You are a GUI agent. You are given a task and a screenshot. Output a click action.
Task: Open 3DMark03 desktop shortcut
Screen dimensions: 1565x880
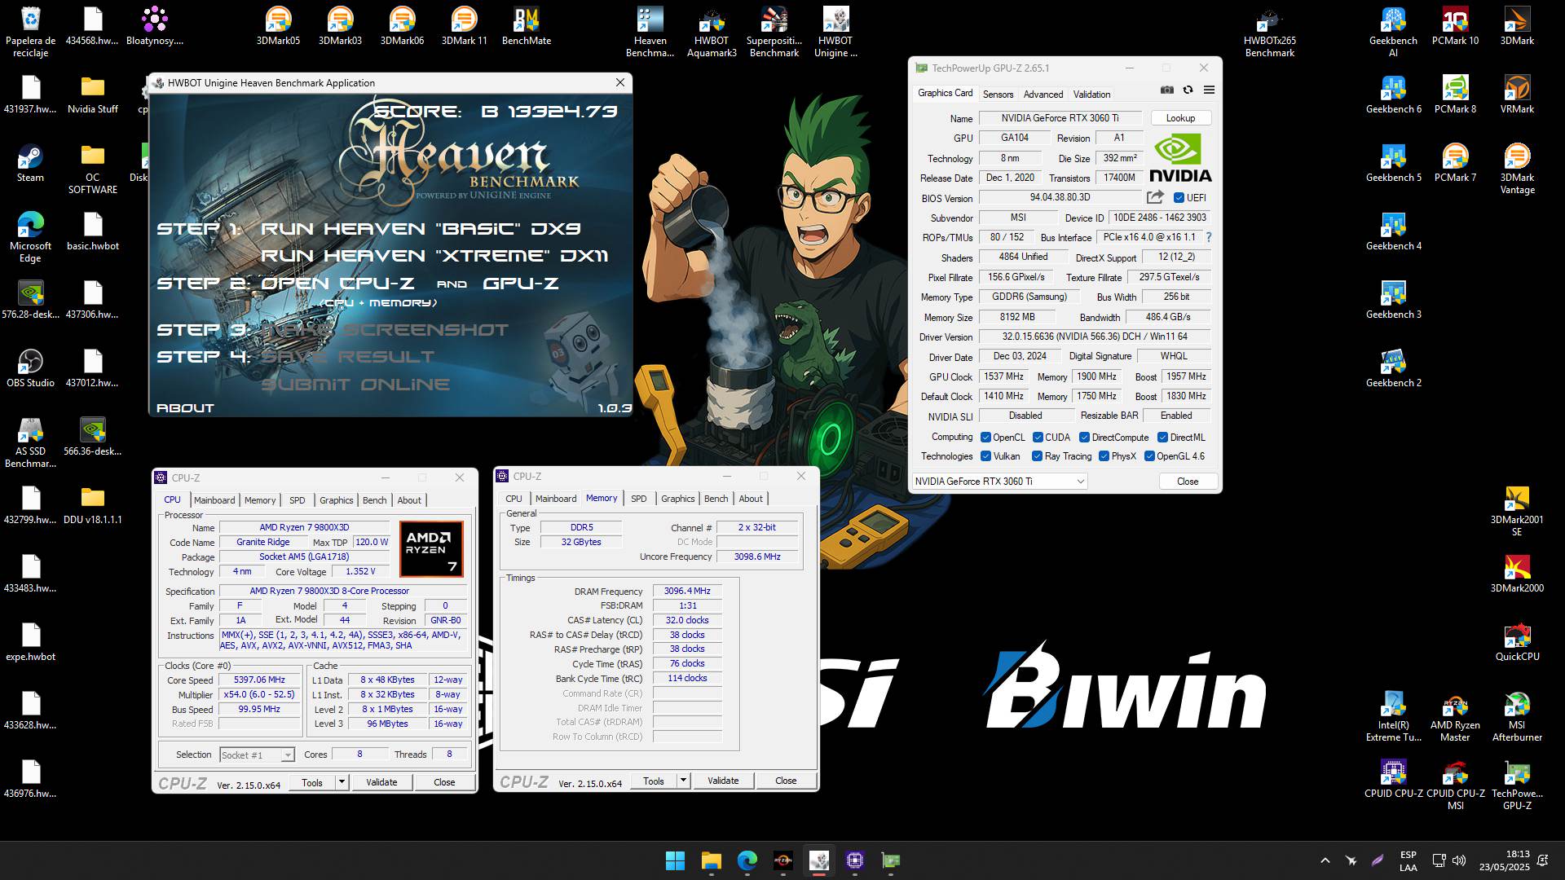coord(340,26)
